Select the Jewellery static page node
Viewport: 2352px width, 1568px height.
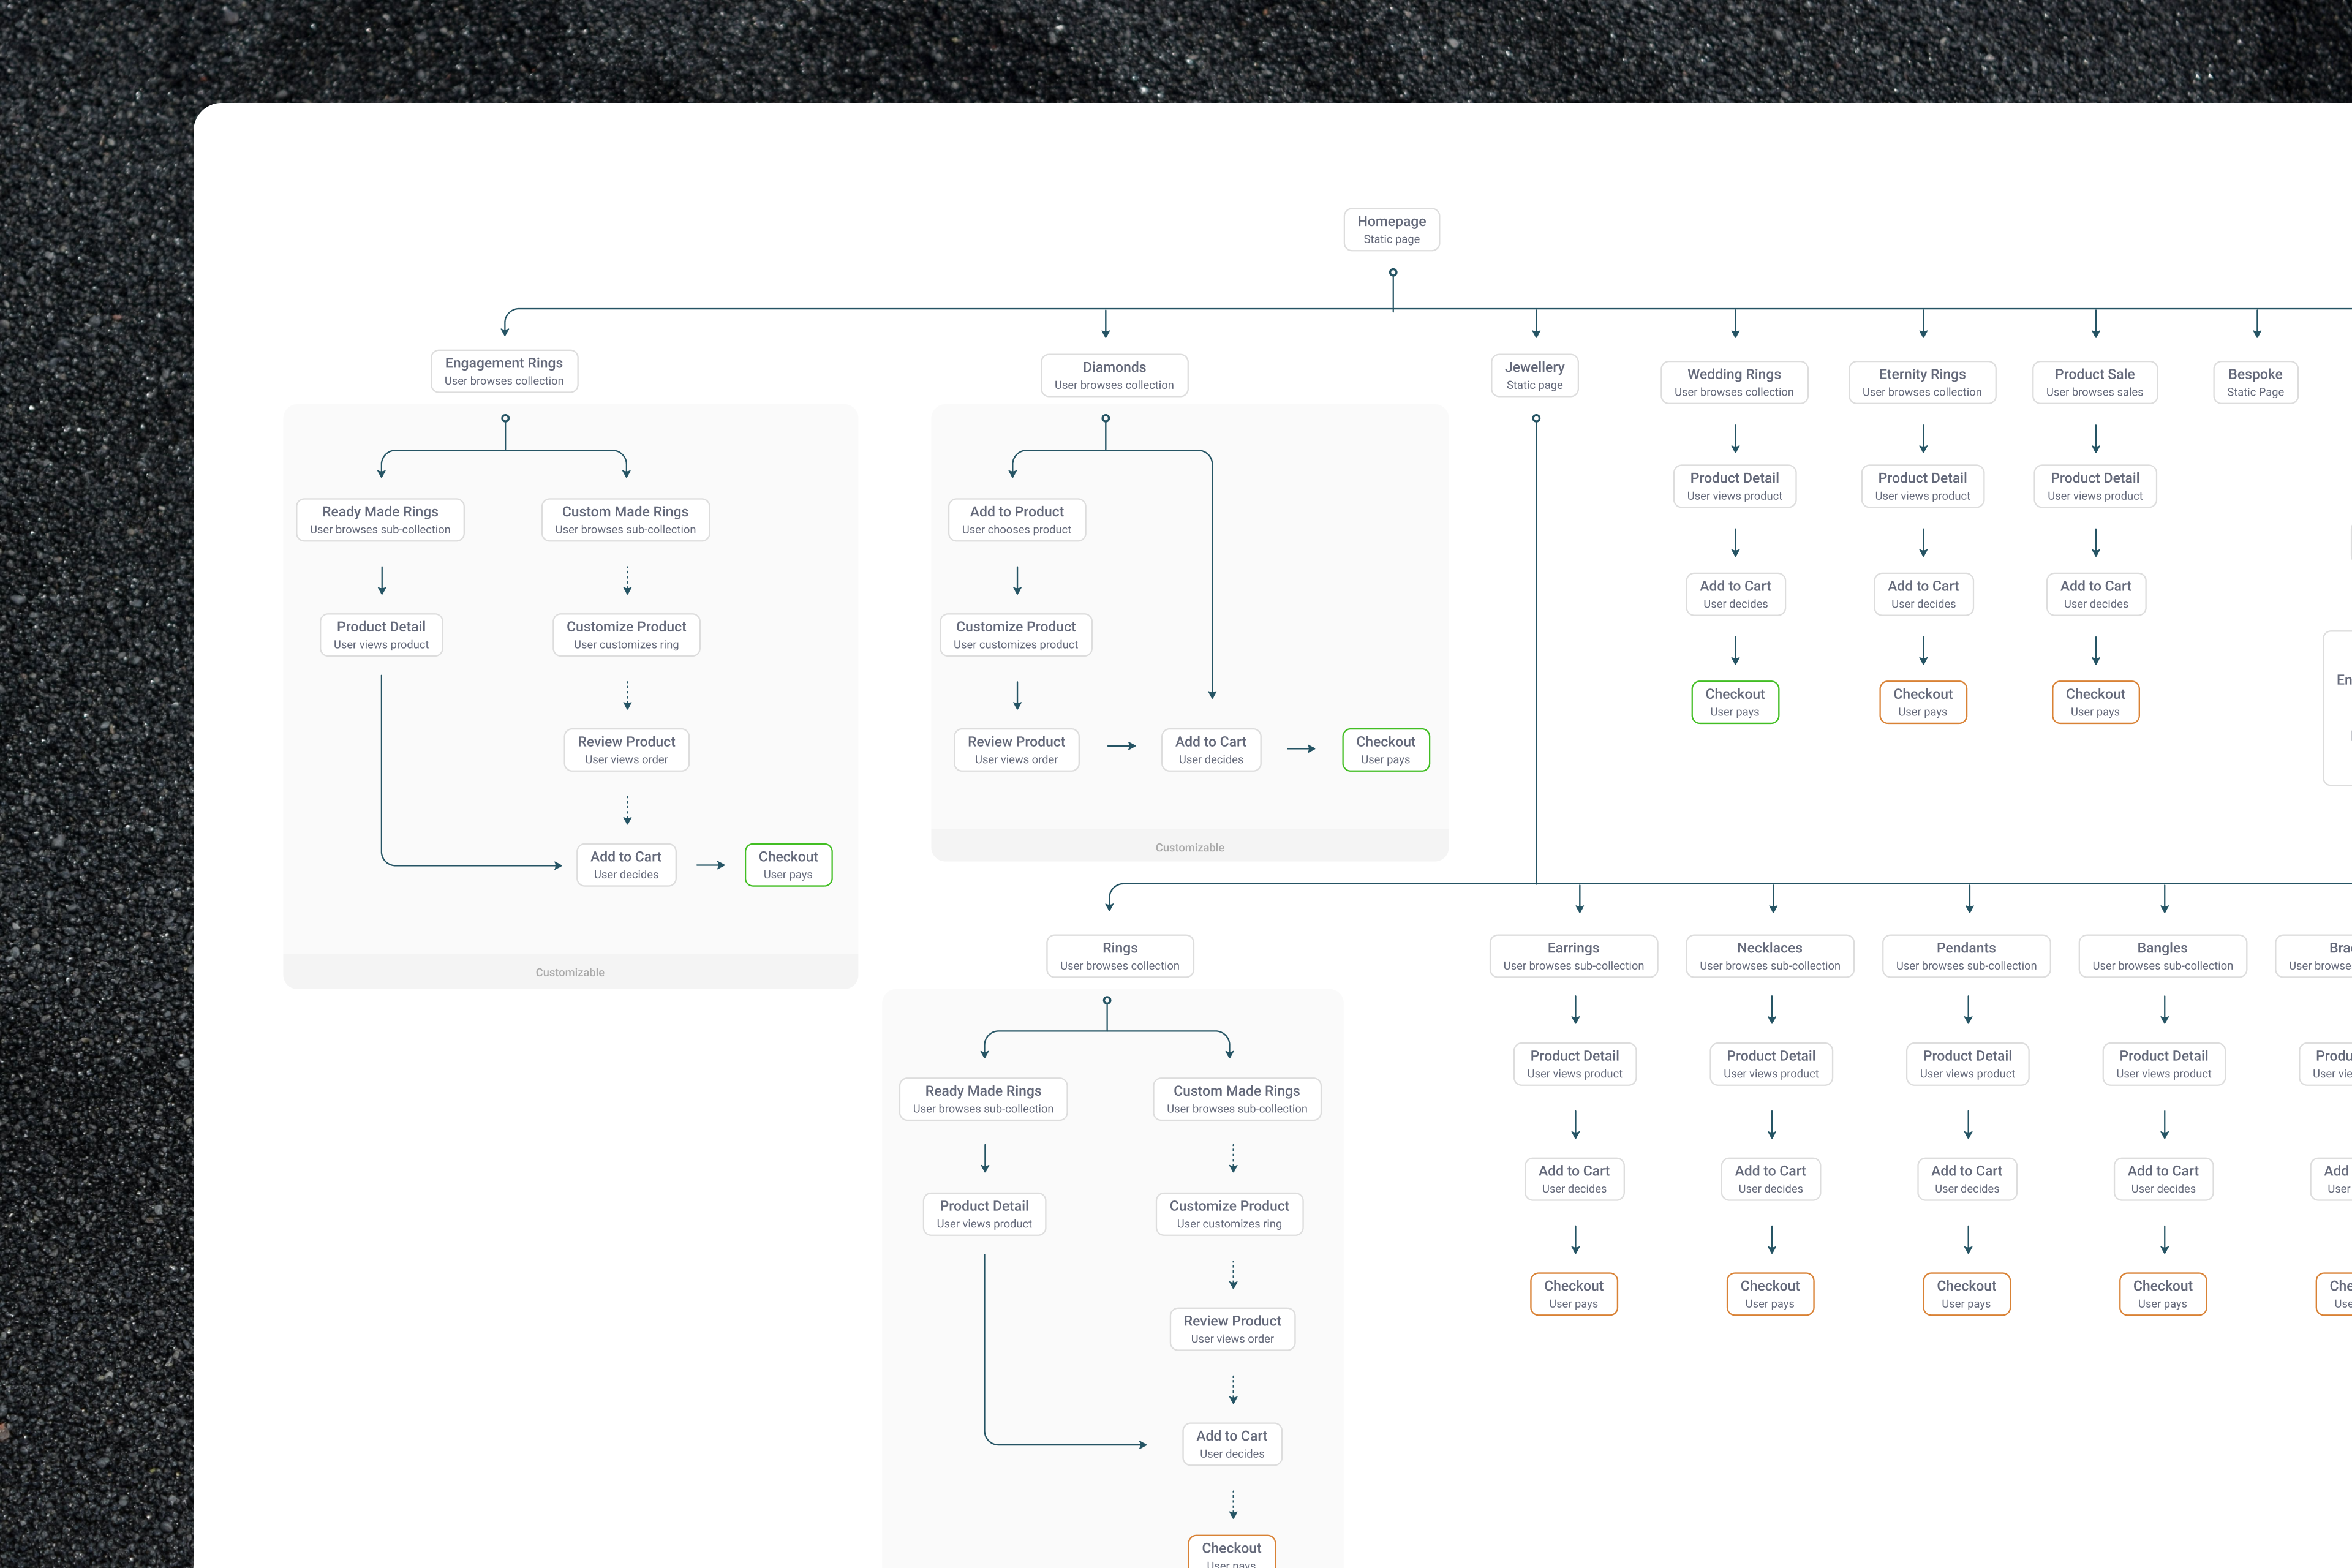(1534, 375)
